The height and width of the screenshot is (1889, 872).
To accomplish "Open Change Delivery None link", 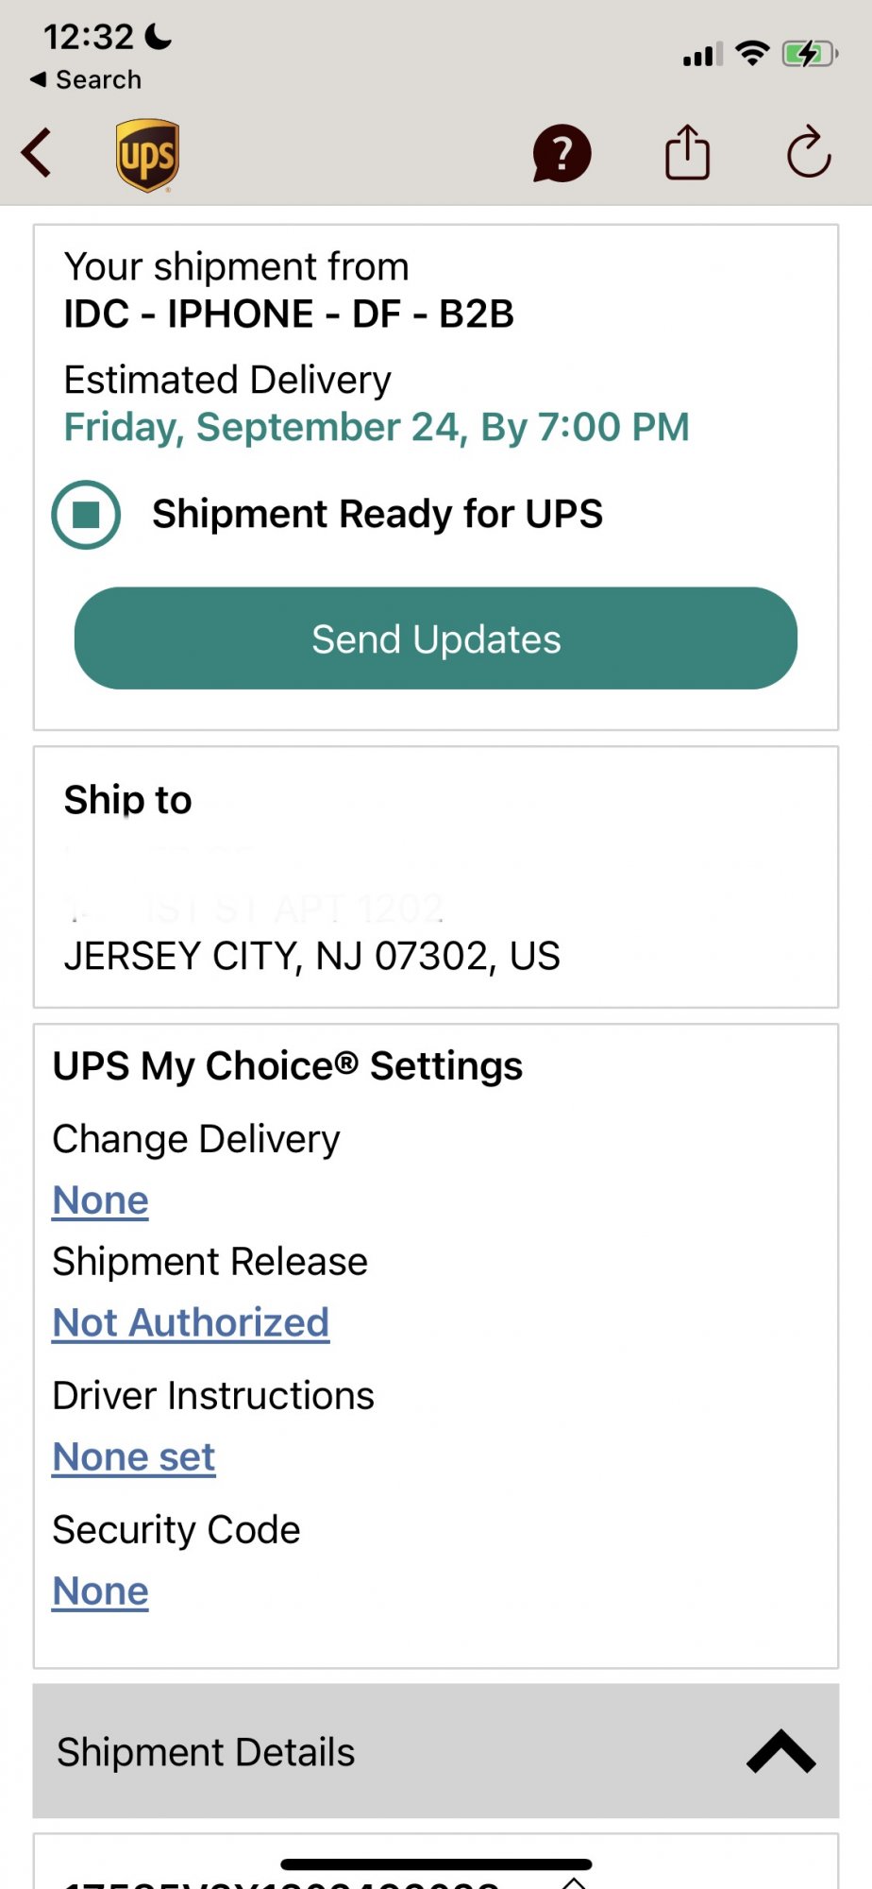I will coord(101,1200).
